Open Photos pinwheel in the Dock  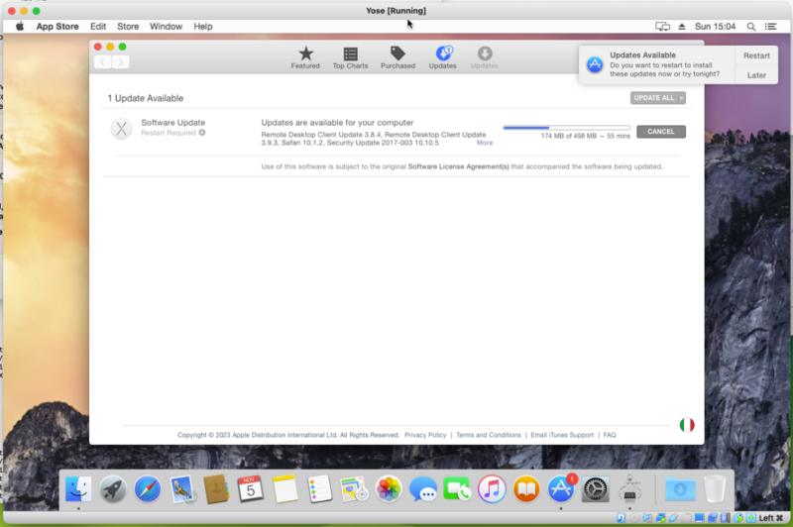tap(389, 489)
